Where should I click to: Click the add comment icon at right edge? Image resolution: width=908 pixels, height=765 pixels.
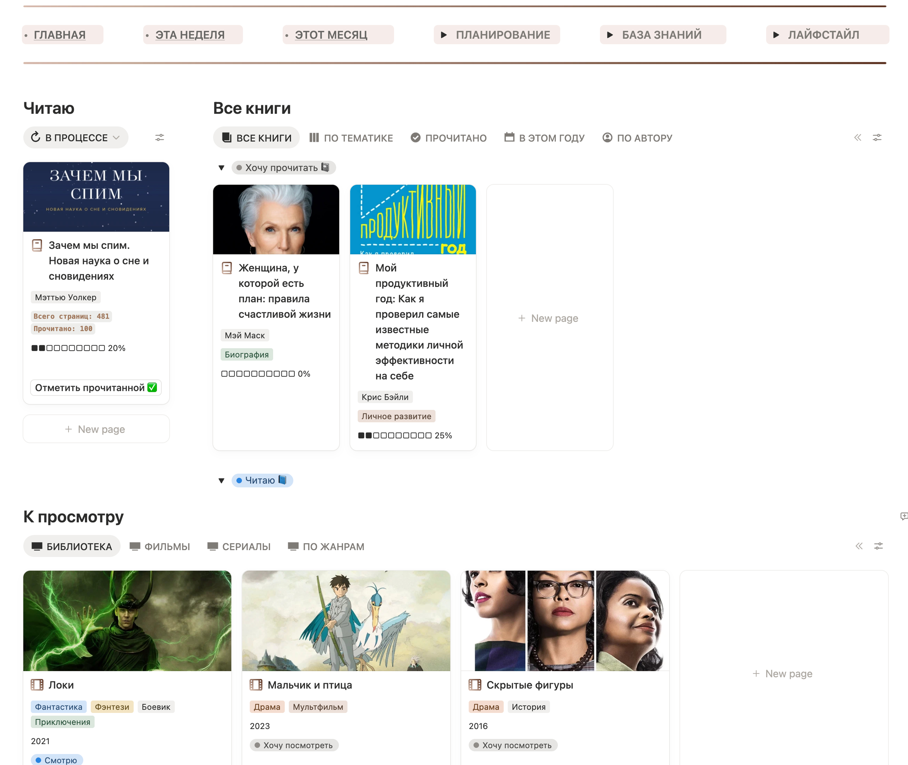click(x=904, y=516)
